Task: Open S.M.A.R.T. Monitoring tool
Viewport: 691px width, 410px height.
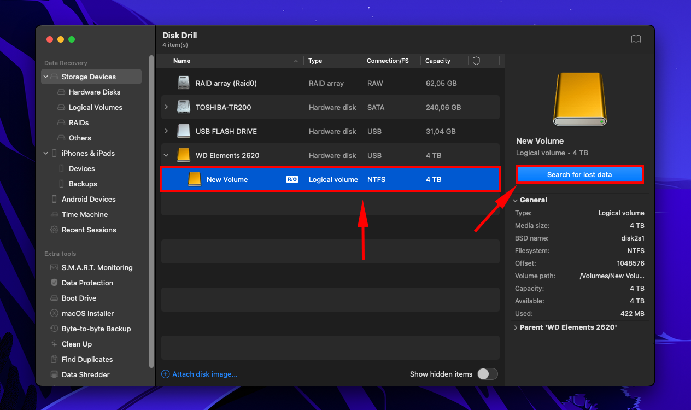Action: click(x=97, y=267)
